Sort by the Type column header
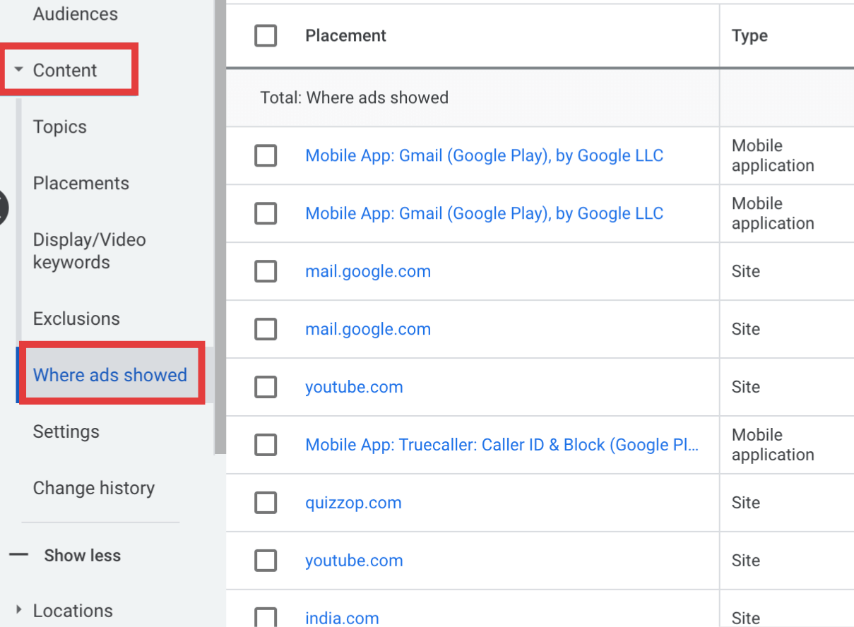The height and width of the screenshot is (627, 854). [749, 36]
